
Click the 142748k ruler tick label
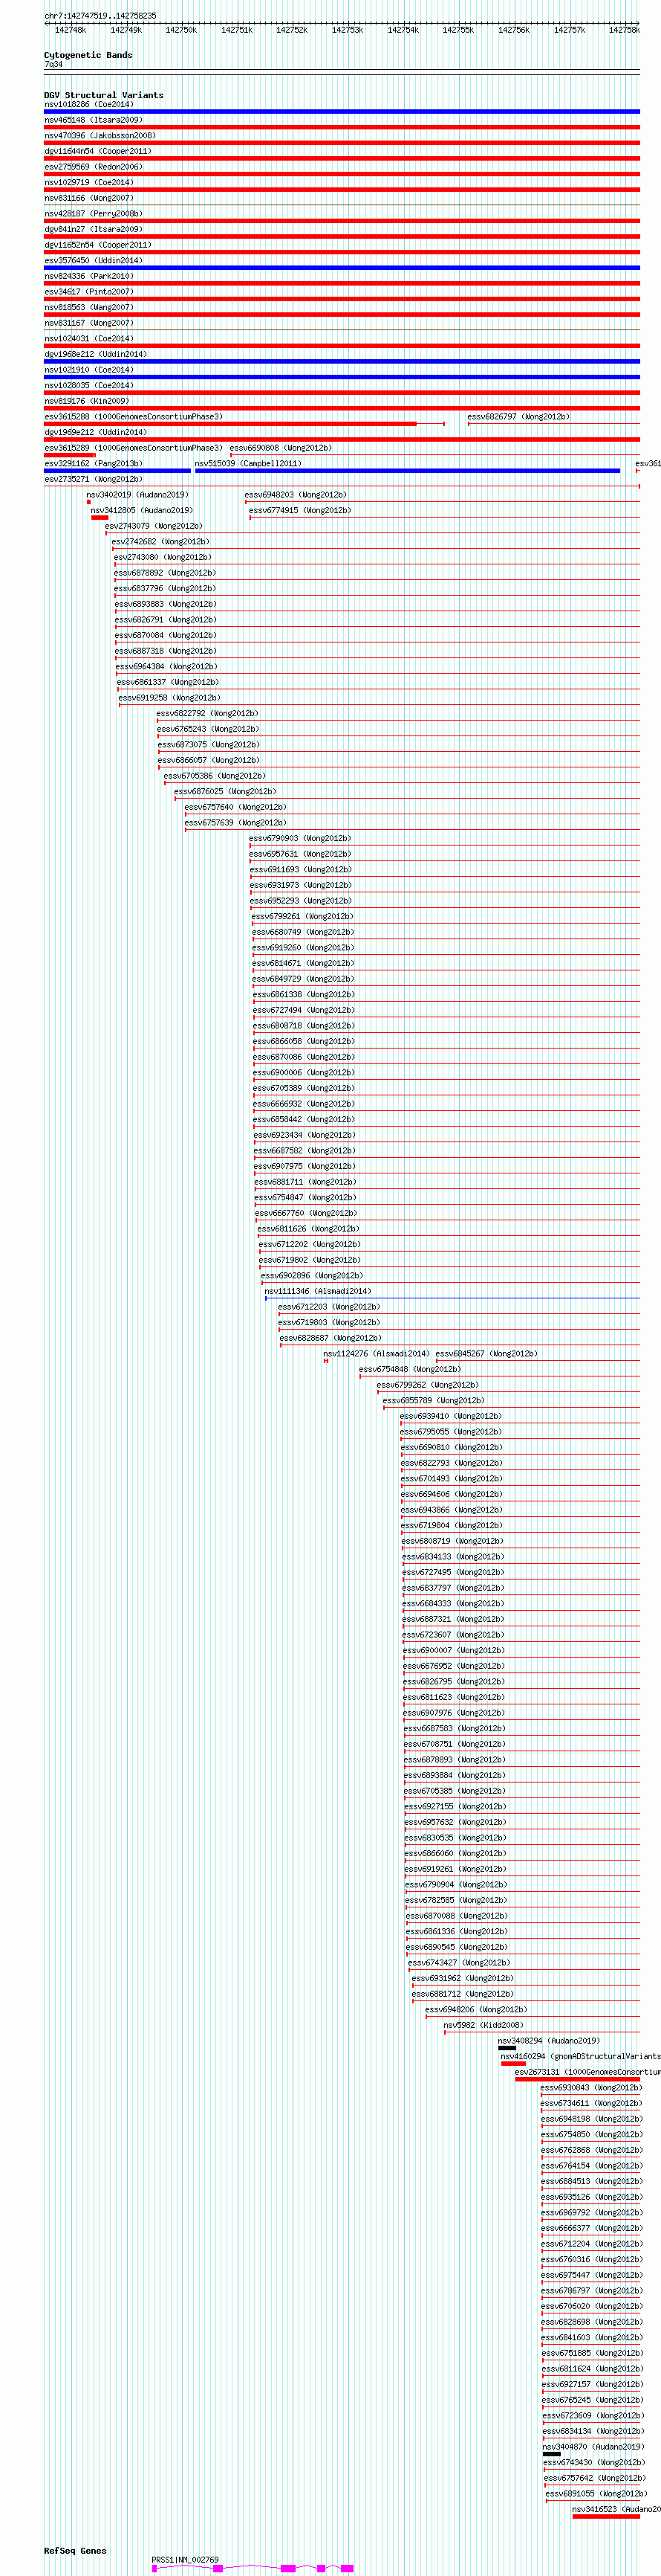[x=70, y=30]
